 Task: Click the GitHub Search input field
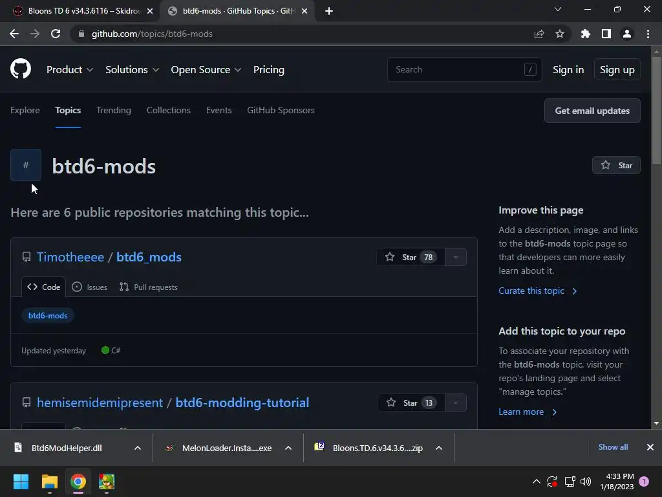tap(464, 69)
